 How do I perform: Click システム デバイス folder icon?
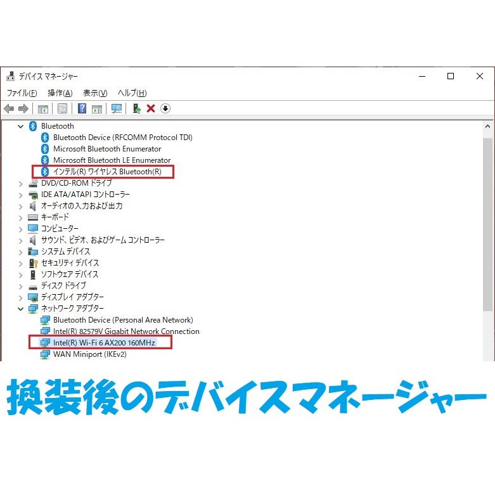point(33,252)
